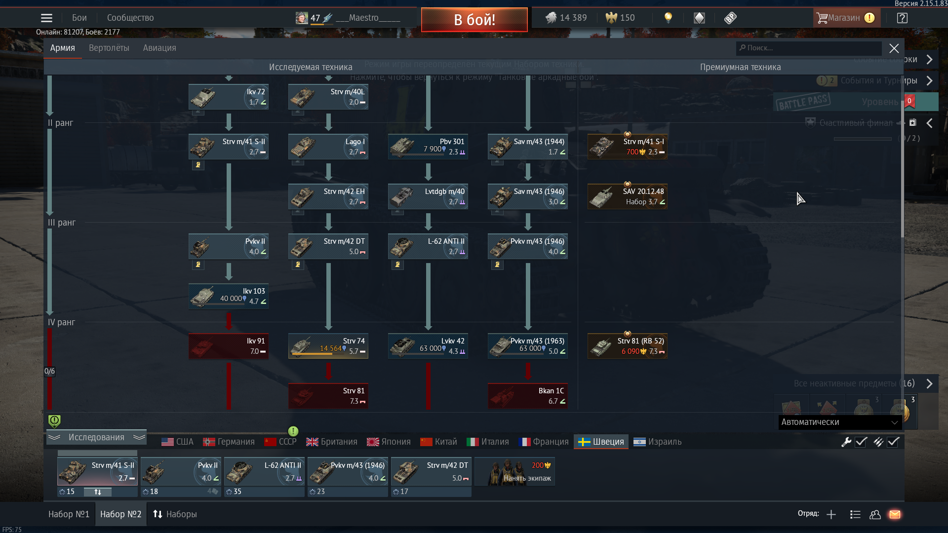This screenshot has height=533, width=948.
Task: Click the green exclamation badge near СССР
Action: (293, 431)
